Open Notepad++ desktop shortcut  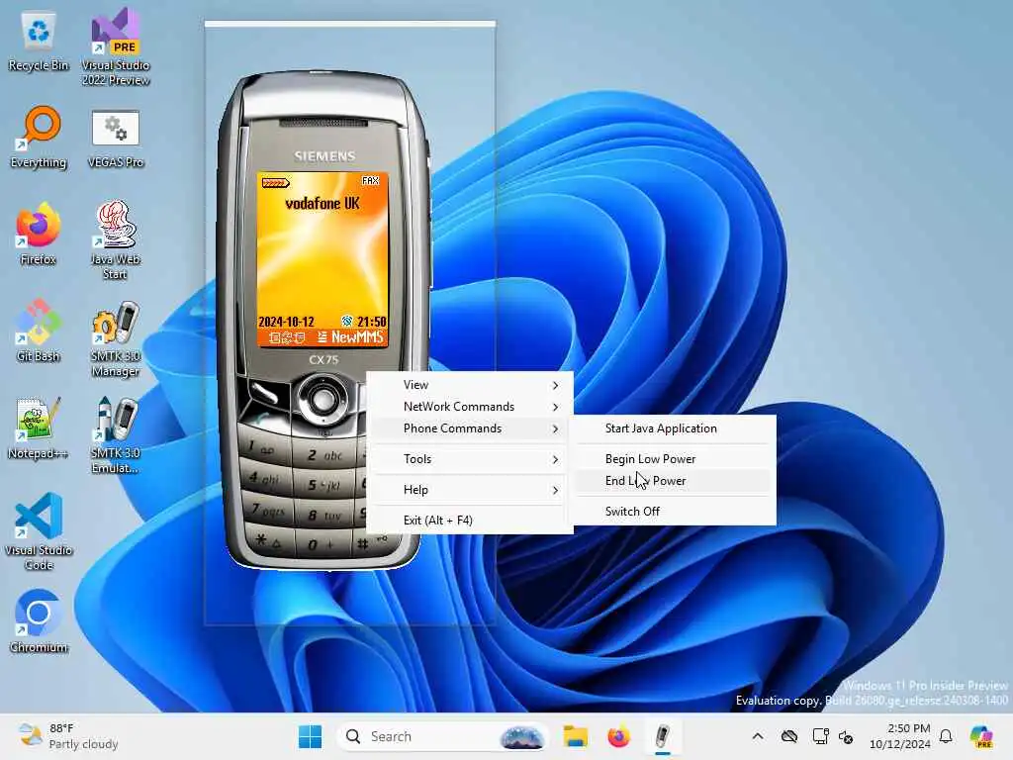(x=39, y=427)
